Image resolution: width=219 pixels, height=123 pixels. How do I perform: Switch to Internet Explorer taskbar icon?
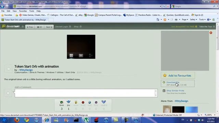(x=47, y=120)
